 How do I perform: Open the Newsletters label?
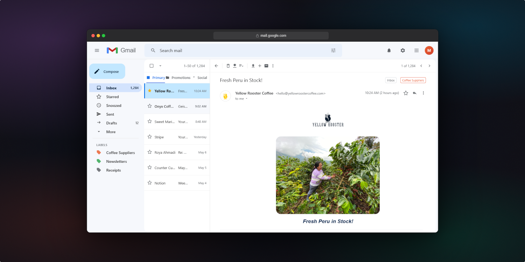[115, 161]
